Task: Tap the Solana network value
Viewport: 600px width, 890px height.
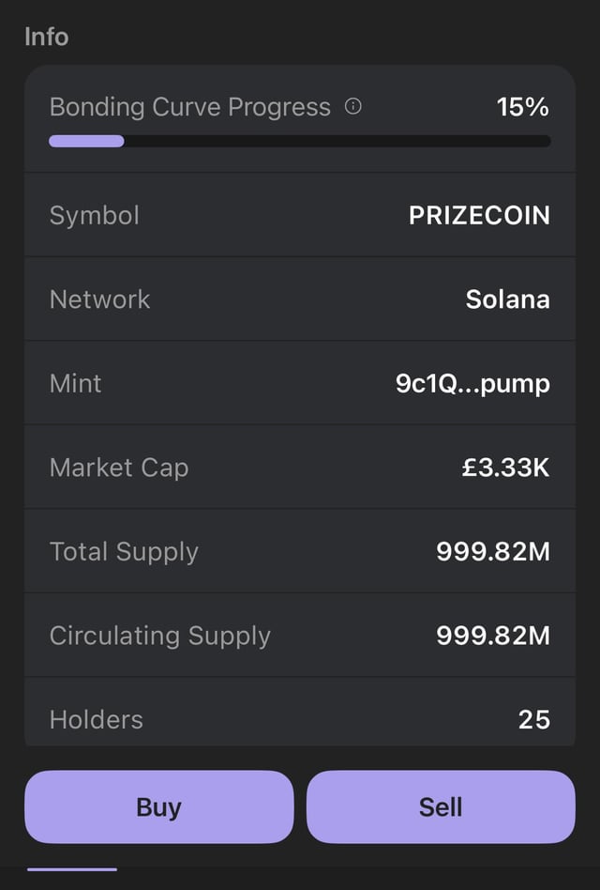Action: (507, 299)
